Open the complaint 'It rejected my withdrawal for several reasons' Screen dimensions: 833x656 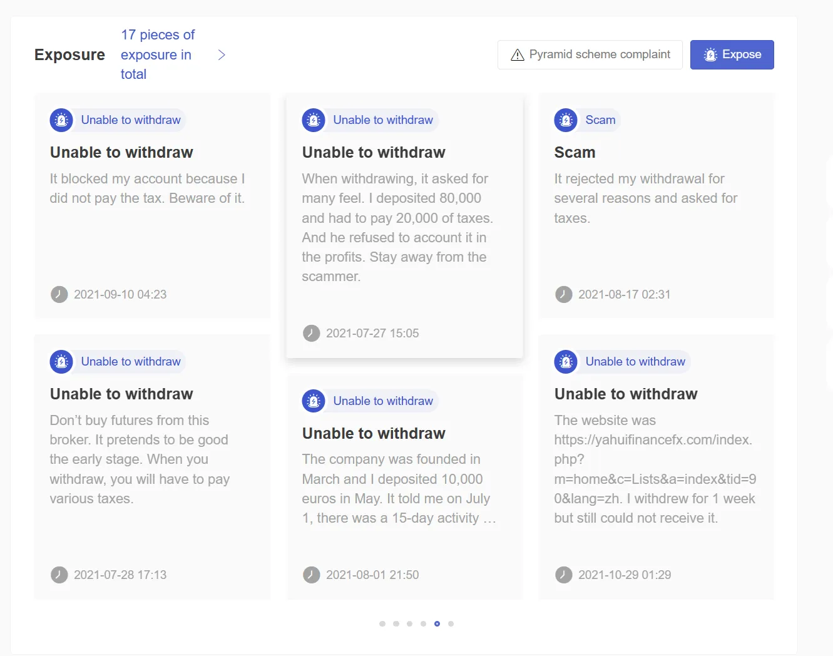tap(646, 198)
